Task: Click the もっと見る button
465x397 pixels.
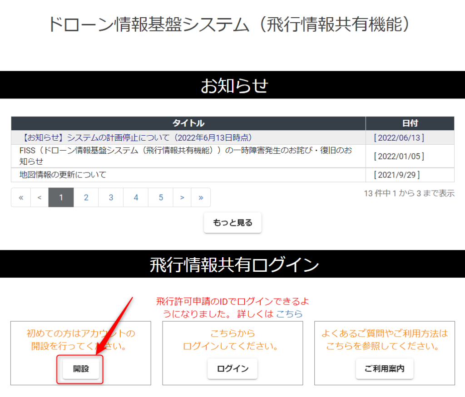Action: (x=232, y=223)
